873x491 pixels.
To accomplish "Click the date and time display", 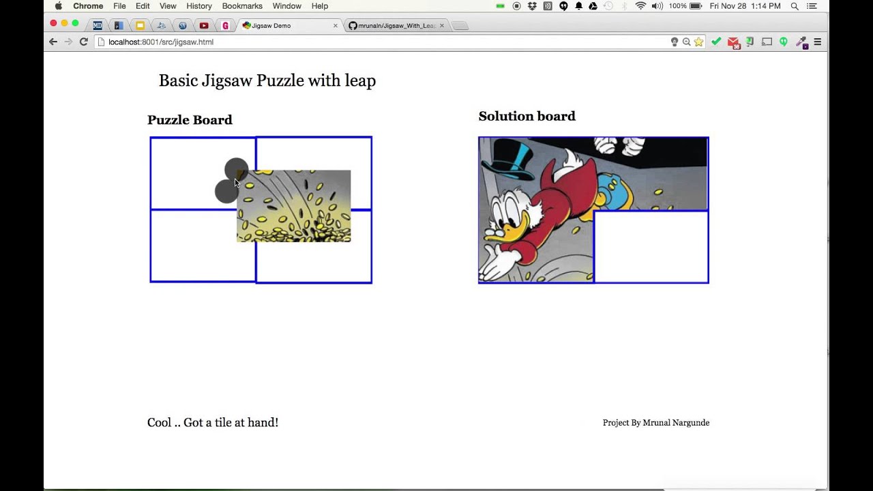I will point(745,6).
